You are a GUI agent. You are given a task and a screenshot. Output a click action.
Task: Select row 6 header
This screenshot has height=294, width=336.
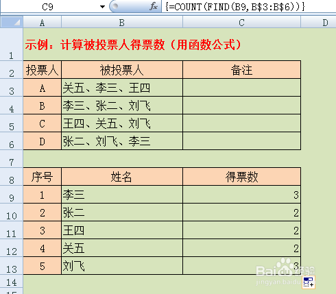click(12, 141)
